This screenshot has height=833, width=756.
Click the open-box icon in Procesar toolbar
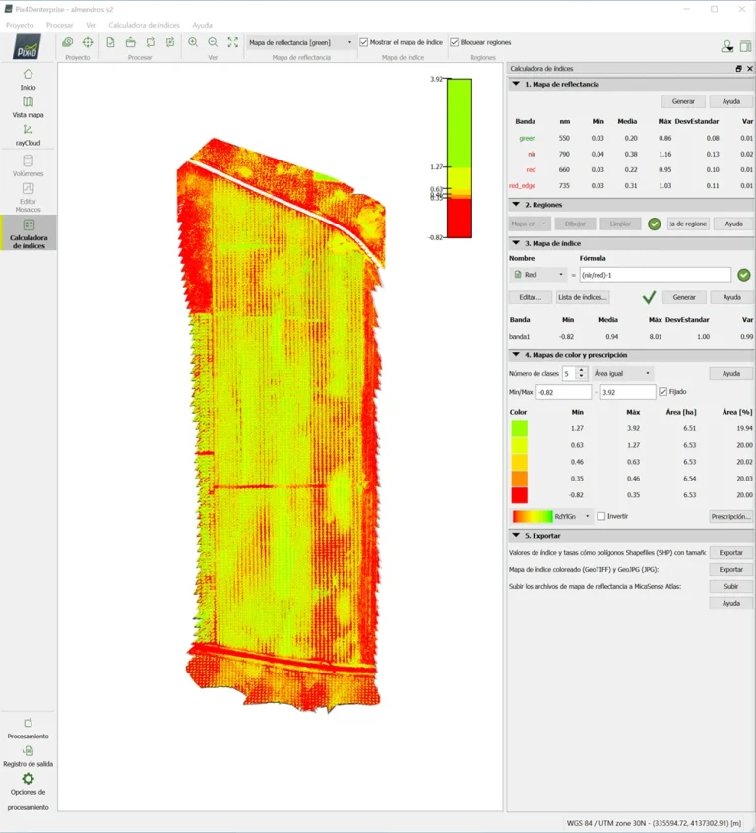coord(131,42)
